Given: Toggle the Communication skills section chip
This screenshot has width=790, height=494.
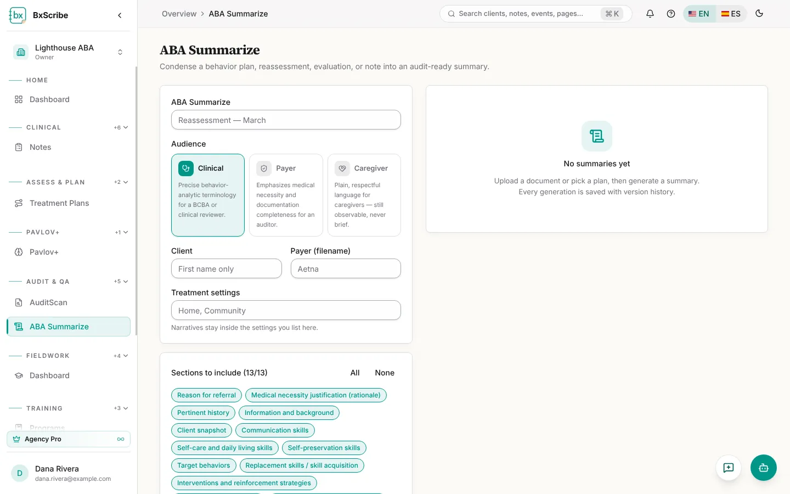Looking at the screenshot, I should 275,430.
